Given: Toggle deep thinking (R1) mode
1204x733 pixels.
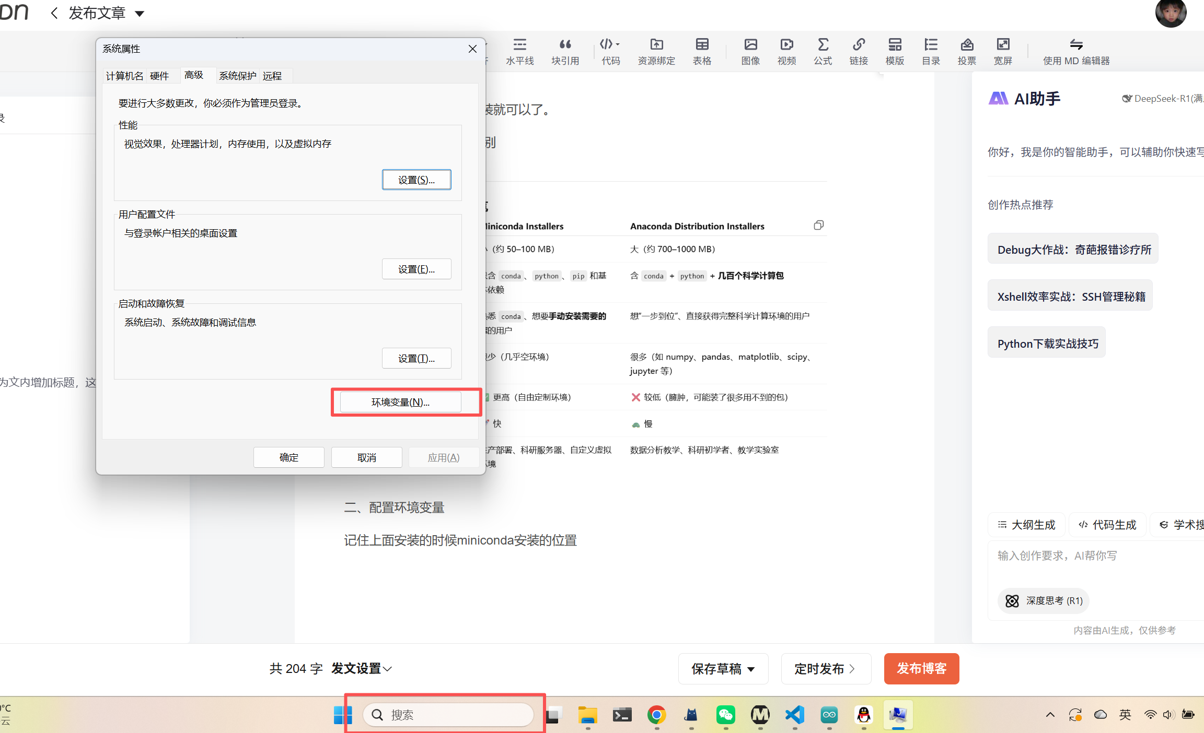Looking at the screenshot, I should [x=1044, y=601].
